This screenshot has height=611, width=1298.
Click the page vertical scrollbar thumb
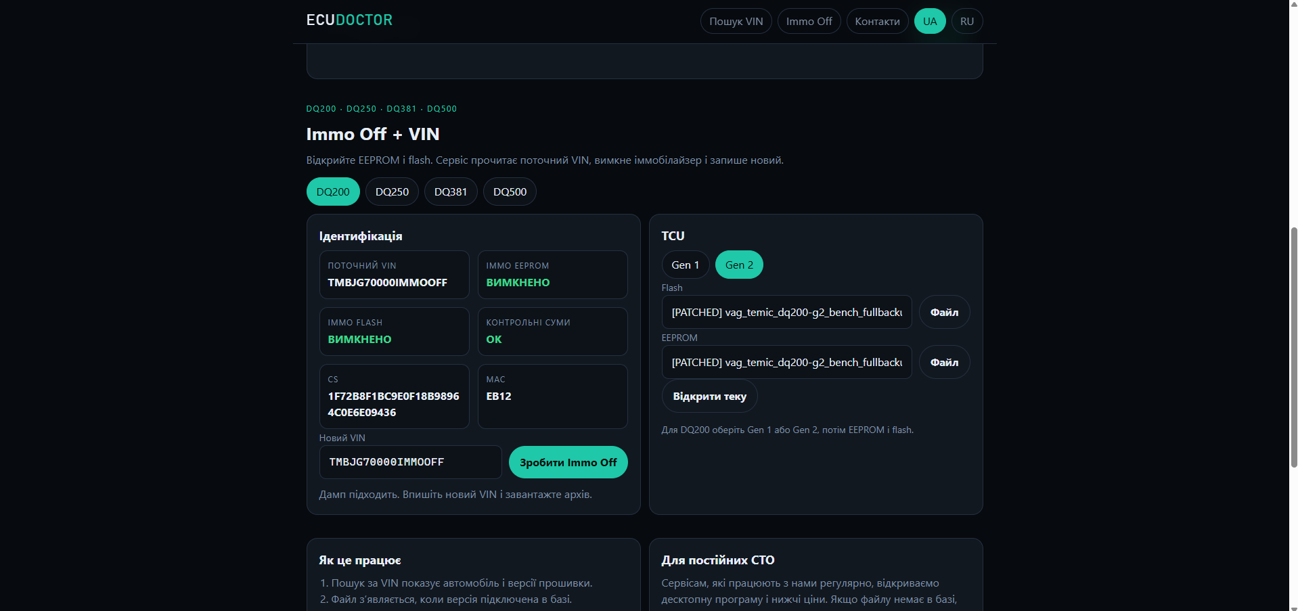pyautogui.click(x=1293, y=346)
